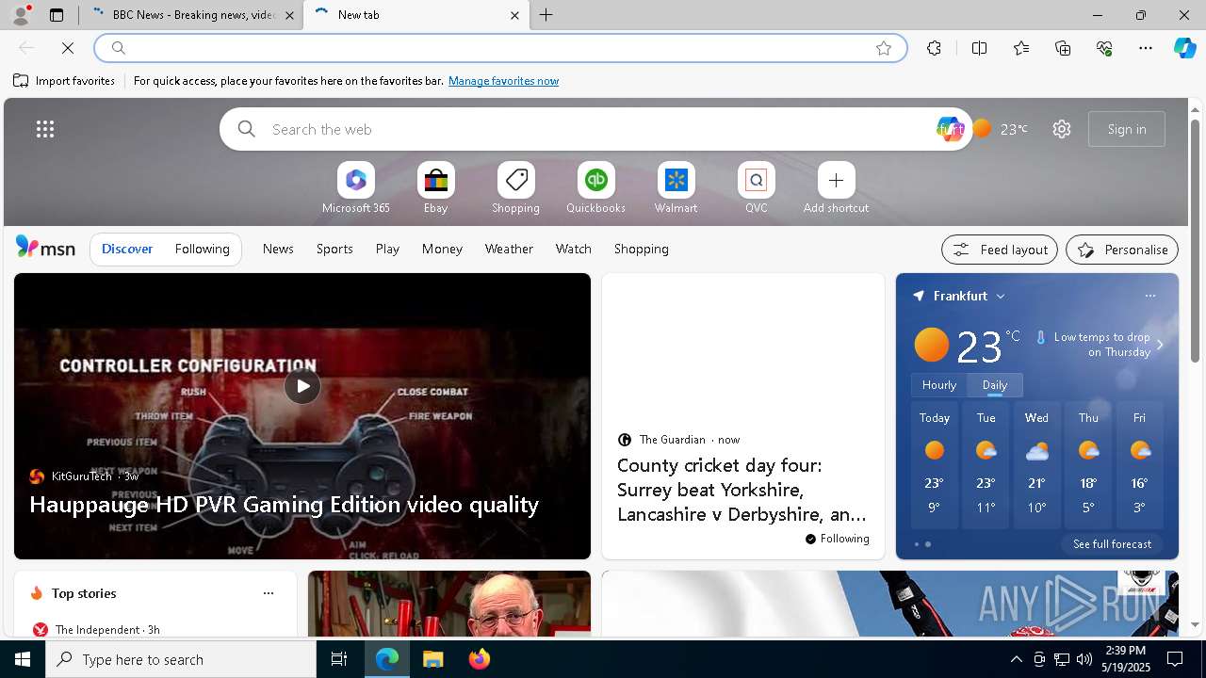
Task: Toggle Following for The Guardian story
Action: [837, 539]
